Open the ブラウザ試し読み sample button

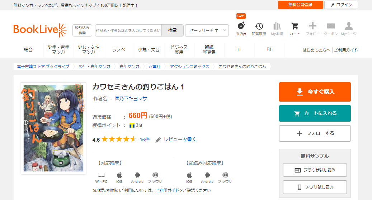point(315,170)
